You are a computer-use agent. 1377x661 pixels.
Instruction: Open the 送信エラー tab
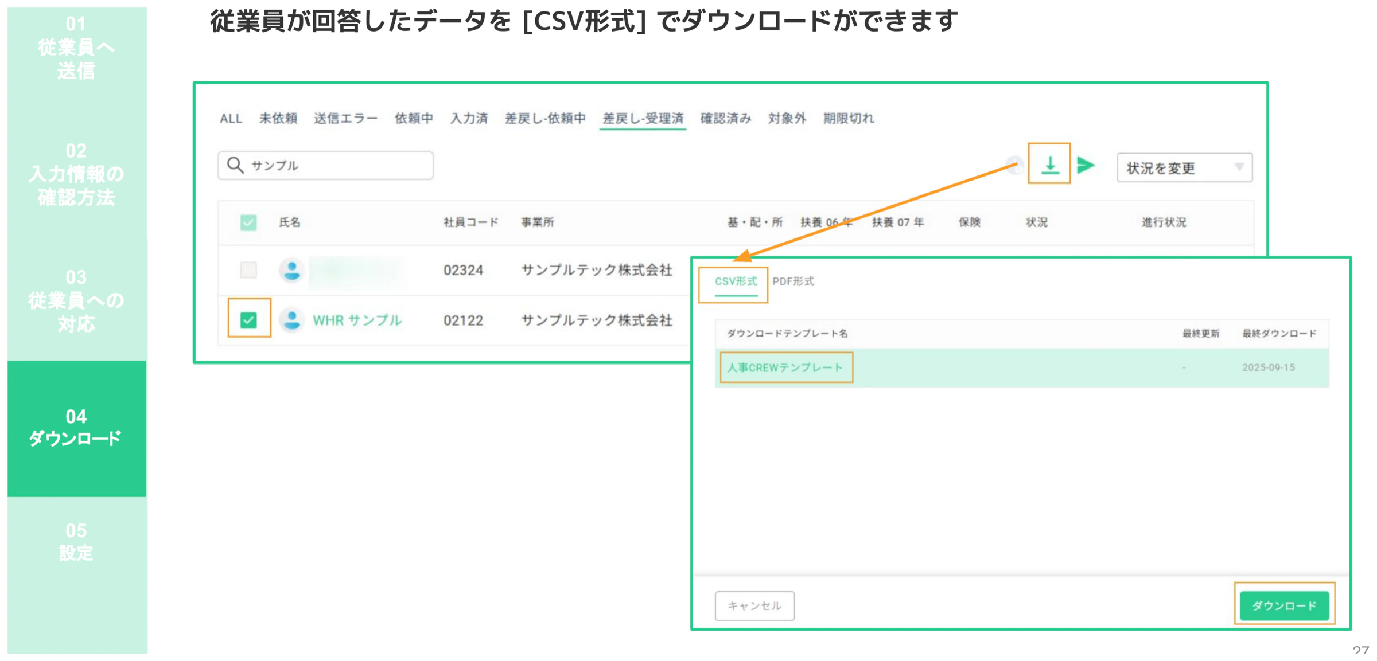[x=346, y=118]
